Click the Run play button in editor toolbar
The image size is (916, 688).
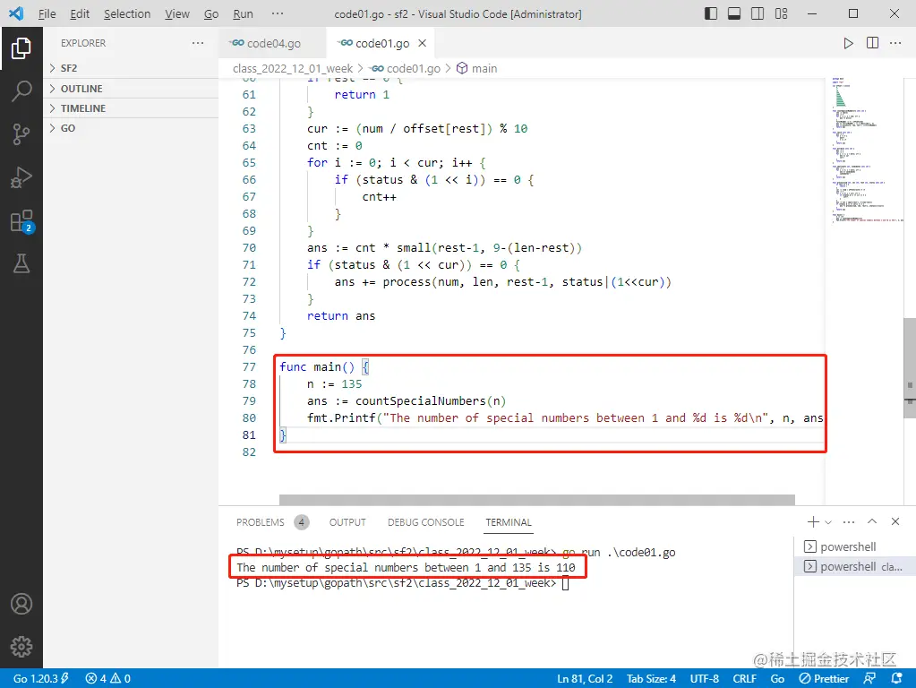[x=848, y=43]
